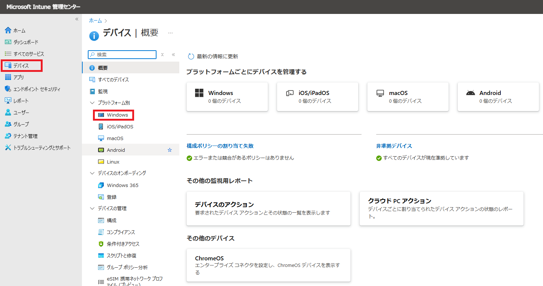The width and height of the screenshot is (543, 286).
Task: Click the refresh icon beside 最新の情報に更新
Action: [x=191, y=56]
